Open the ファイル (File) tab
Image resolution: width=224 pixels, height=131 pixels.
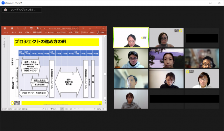6,33
